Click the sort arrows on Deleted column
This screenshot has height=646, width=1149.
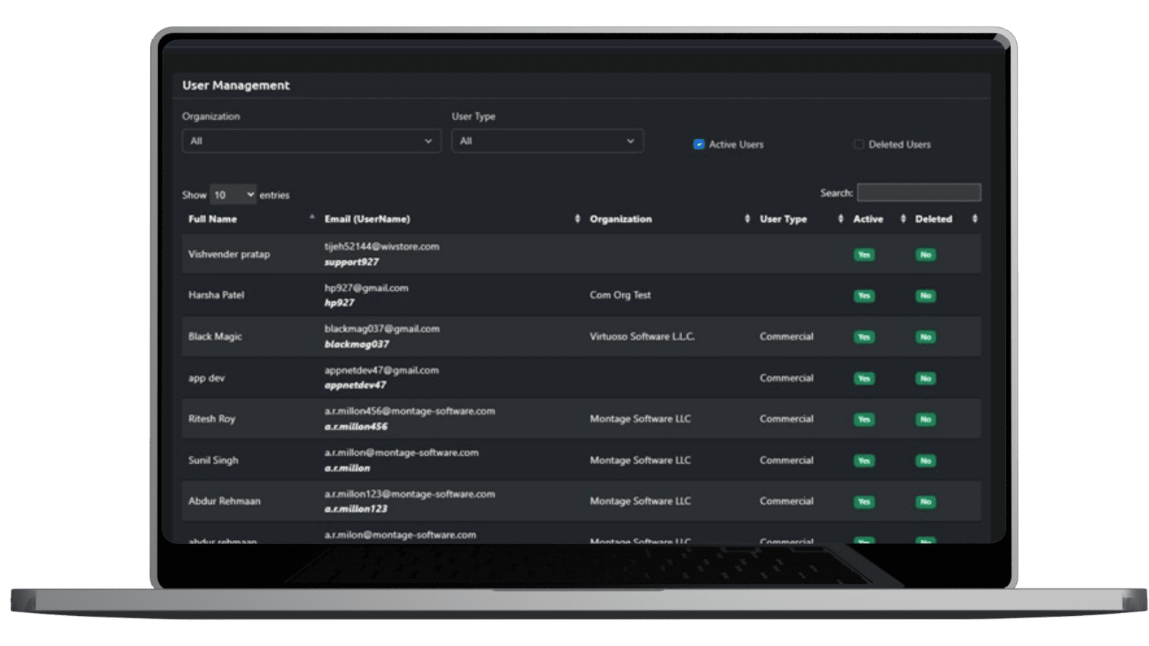coord(974,219)
